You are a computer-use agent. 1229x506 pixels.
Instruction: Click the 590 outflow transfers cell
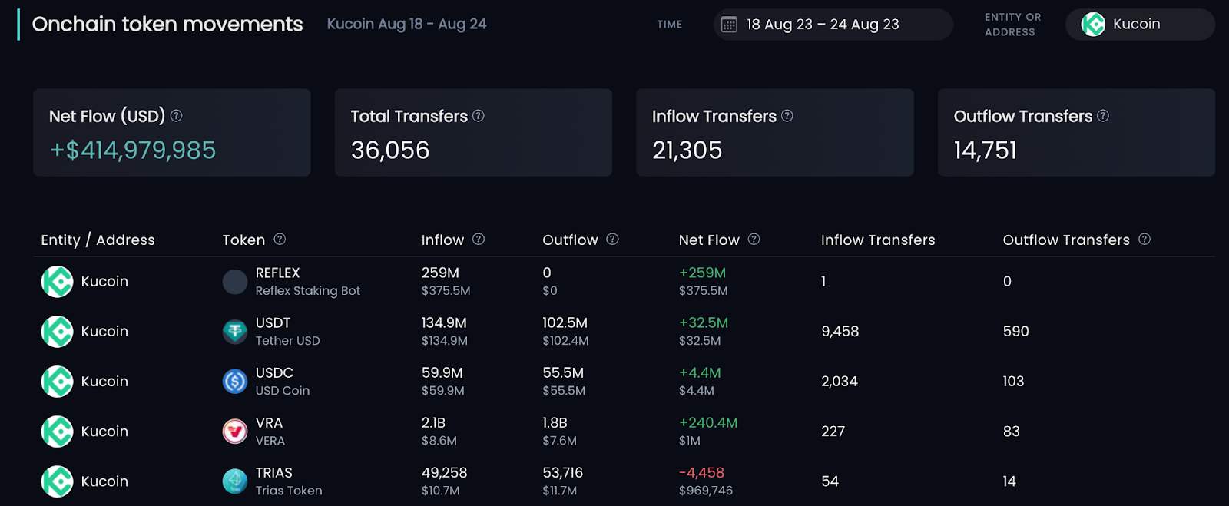pyautogui.click(x=1015, y=332)
